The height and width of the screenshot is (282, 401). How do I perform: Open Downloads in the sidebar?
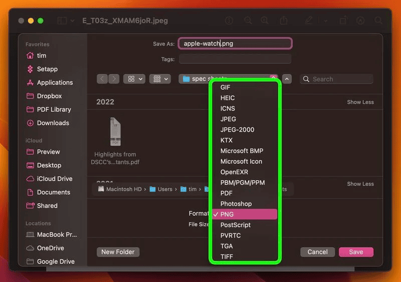[53, 123]
